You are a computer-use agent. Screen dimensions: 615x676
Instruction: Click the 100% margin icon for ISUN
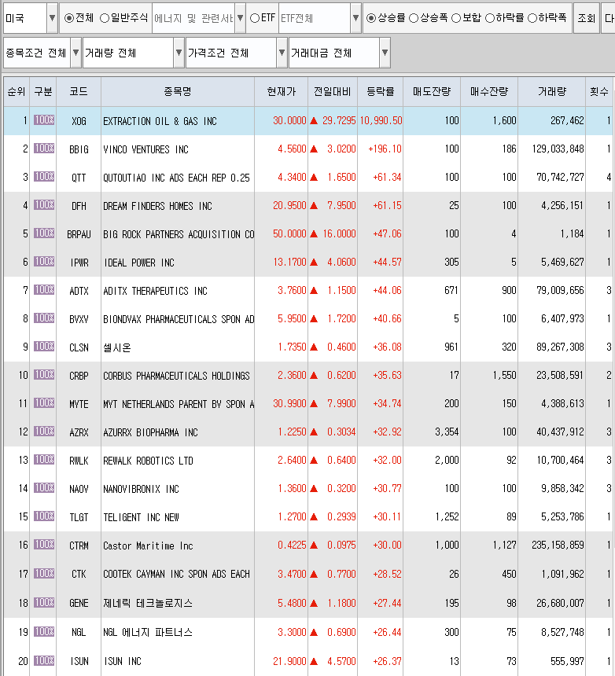coord(44,660)
